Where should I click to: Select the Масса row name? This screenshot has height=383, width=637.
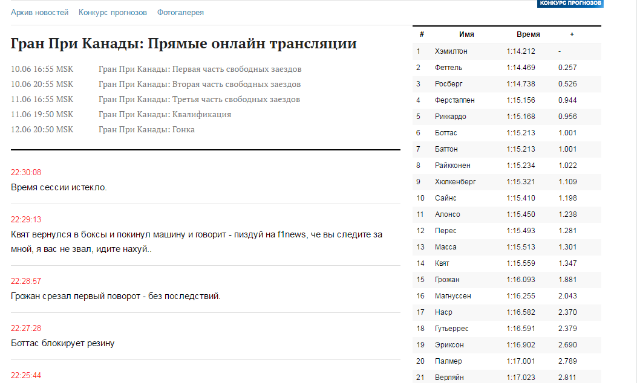pos(446,246)
